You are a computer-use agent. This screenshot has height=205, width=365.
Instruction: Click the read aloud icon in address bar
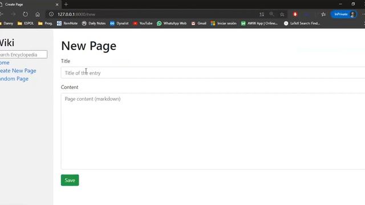pos(262,14)
